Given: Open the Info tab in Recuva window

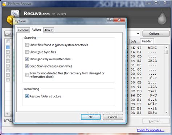Looking at the screenshot, I should [134, 42].
